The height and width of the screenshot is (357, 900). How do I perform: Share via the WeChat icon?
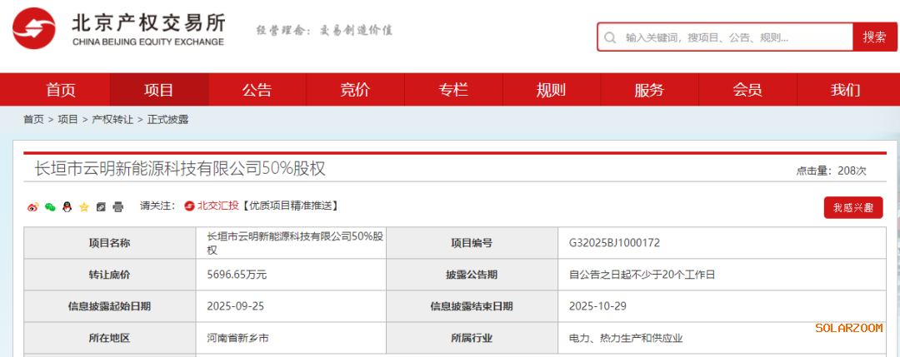point(50,206)
